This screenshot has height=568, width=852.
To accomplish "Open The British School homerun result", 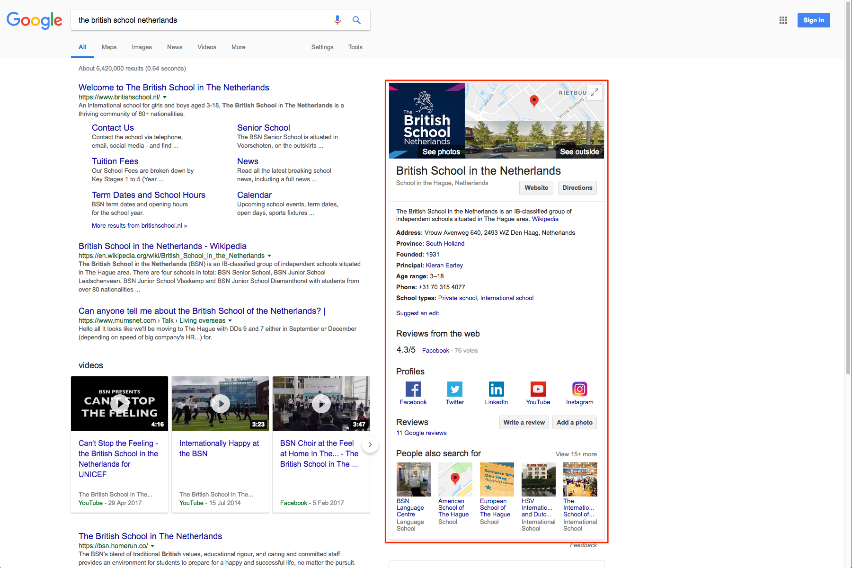I will tap(150, 536).
